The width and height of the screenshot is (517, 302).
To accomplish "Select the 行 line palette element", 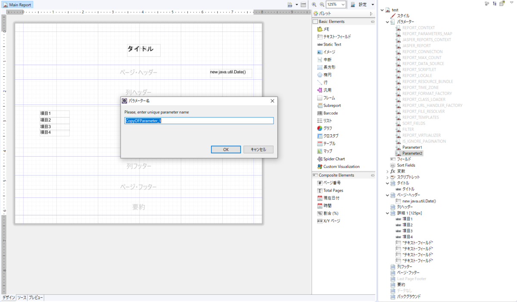I will pyautogui.click(x=322, y=82).
